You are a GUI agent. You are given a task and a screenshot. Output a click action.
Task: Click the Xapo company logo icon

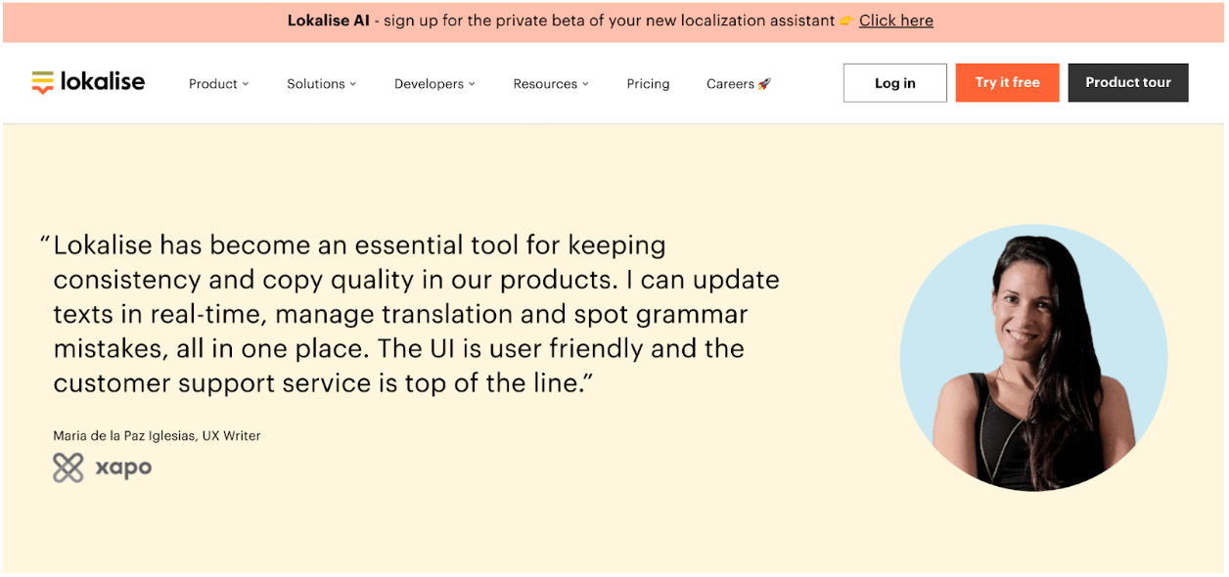[68, 467]
